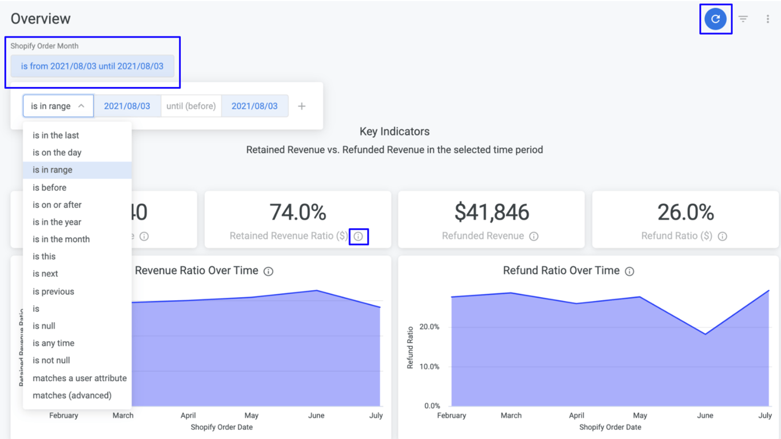Click the 74.0% retained revenue ratio value
Image resolution: width=781 pixels, height=439 pixels.
[x=298, y=212]
